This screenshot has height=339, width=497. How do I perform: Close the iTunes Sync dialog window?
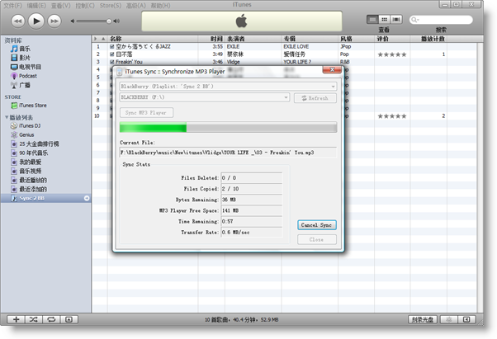click(x=332, y=69)
